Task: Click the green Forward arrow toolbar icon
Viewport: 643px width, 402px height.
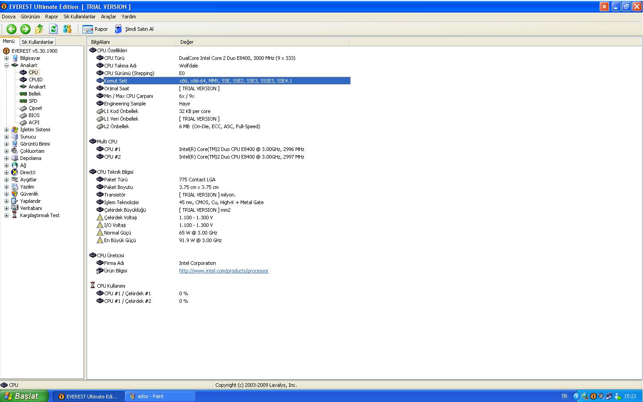Action: 25,29
